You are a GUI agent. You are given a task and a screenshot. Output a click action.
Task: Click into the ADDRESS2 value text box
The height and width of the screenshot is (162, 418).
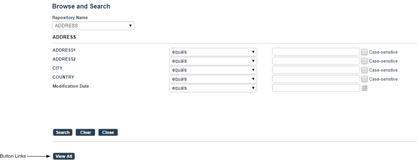click(316, 61)
